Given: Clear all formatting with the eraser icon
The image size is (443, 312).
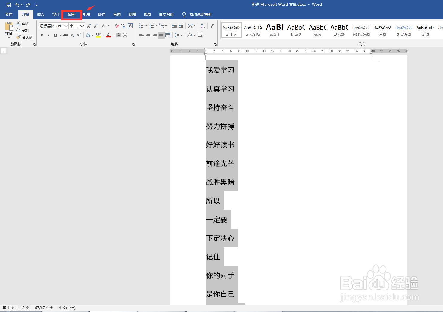Looking at the screenshot, I should (117, 26).
